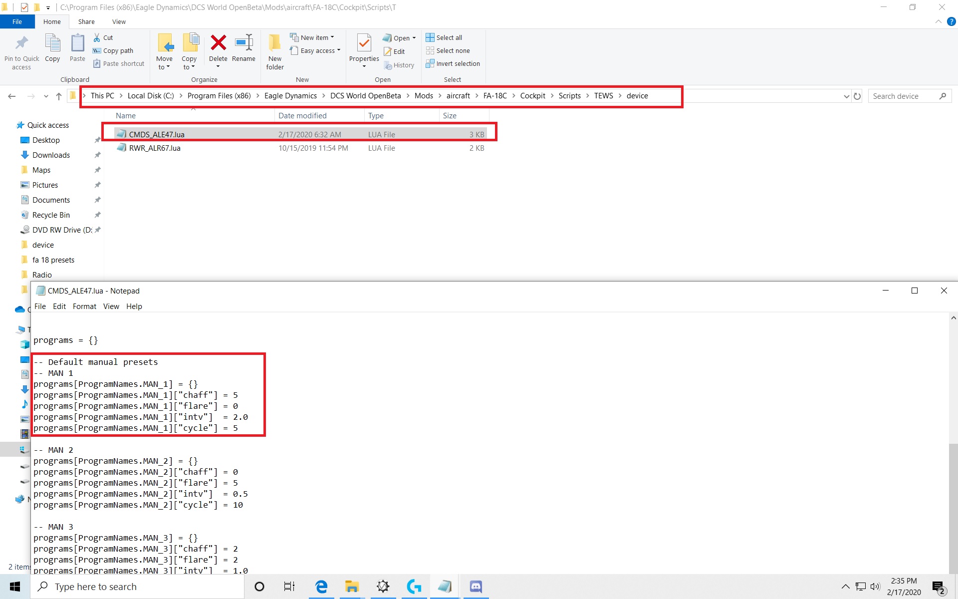The width and height of the screenshot is (958, 599).
Task: Click Select all in ribbon
Action: click(444, 37)
